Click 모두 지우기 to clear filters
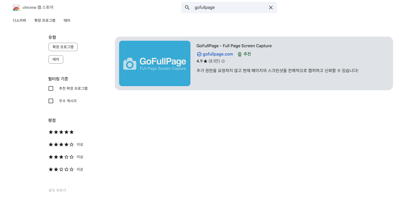Screen dimensions: 399x207 pos(57,190)
